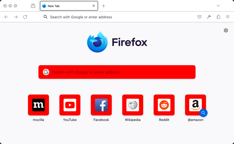
Task: Expand the list all tabs chevron
Action: pos(218,6)
